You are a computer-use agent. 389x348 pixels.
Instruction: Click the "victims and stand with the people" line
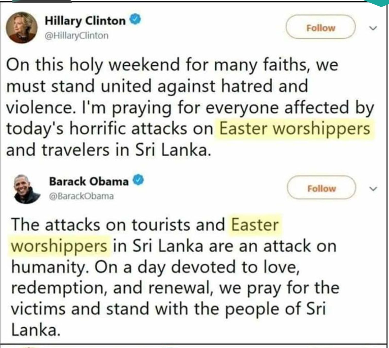pyautogui.click(x=168, y=309)
